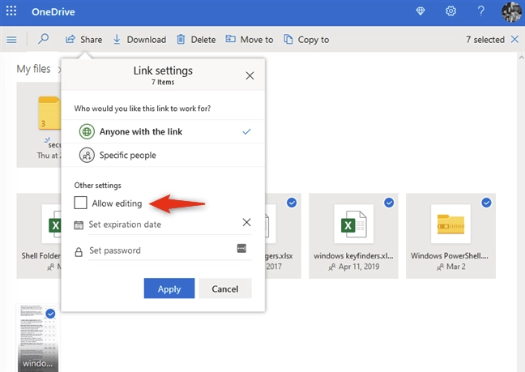Open the account profile picture

511,11
